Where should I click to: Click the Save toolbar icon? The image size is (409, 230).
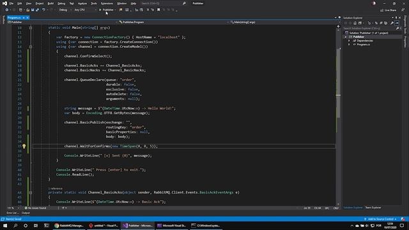(x=33, y=10)
